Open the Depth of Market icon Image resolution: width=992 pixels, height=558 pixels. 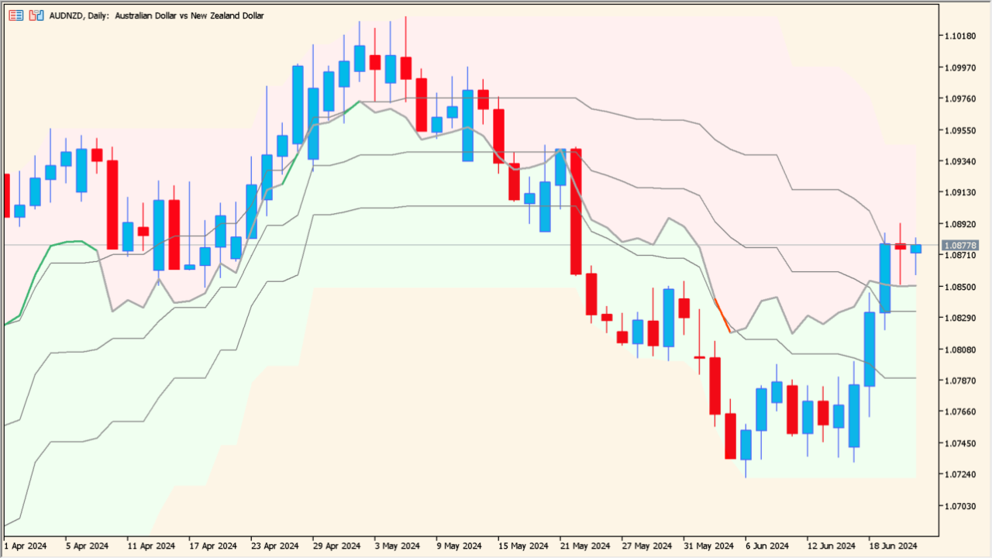tap(16, 15)
